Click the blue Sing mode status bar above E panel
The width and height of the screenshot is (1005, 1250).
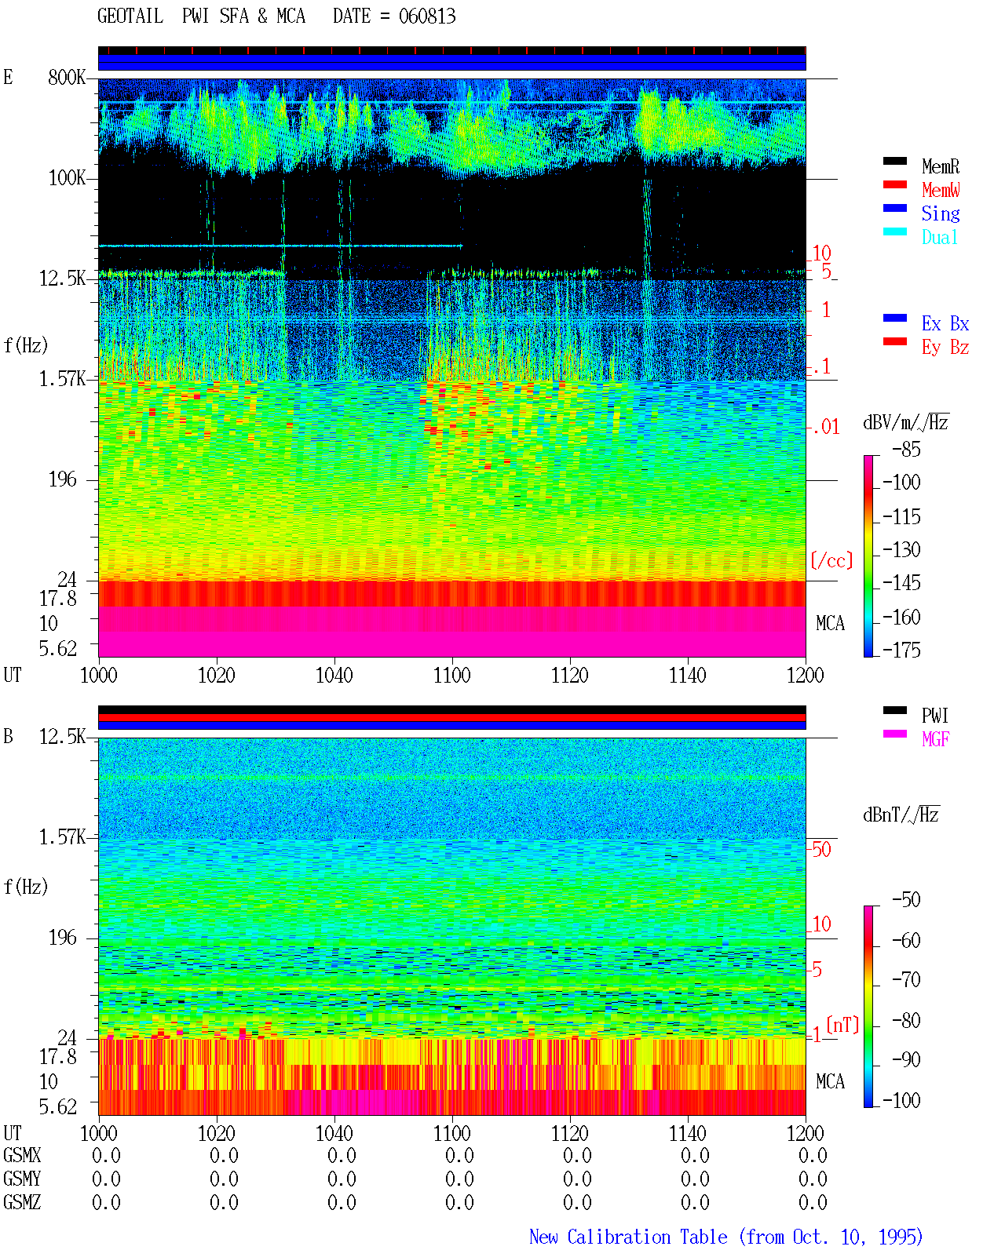click(452, 62)
